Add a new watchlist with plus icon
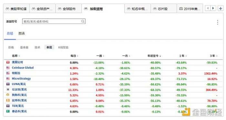This screenshot has width=226, height=120. tap(221, 8)
